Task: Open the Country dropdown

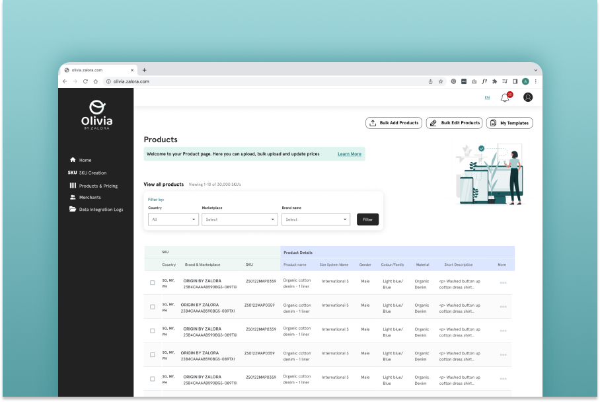Action: (173, 220)
